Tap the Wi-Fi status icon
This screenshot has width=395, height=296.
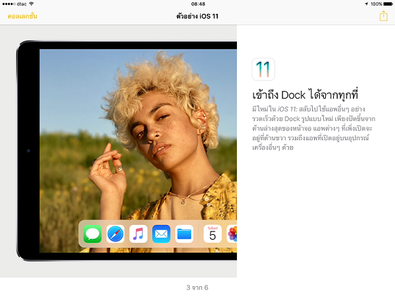tap(31, 4)
